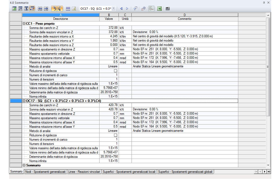
Task: Collapse the OC17 - SQ results group
Action: pyautogui.click(x=24, y=101)
